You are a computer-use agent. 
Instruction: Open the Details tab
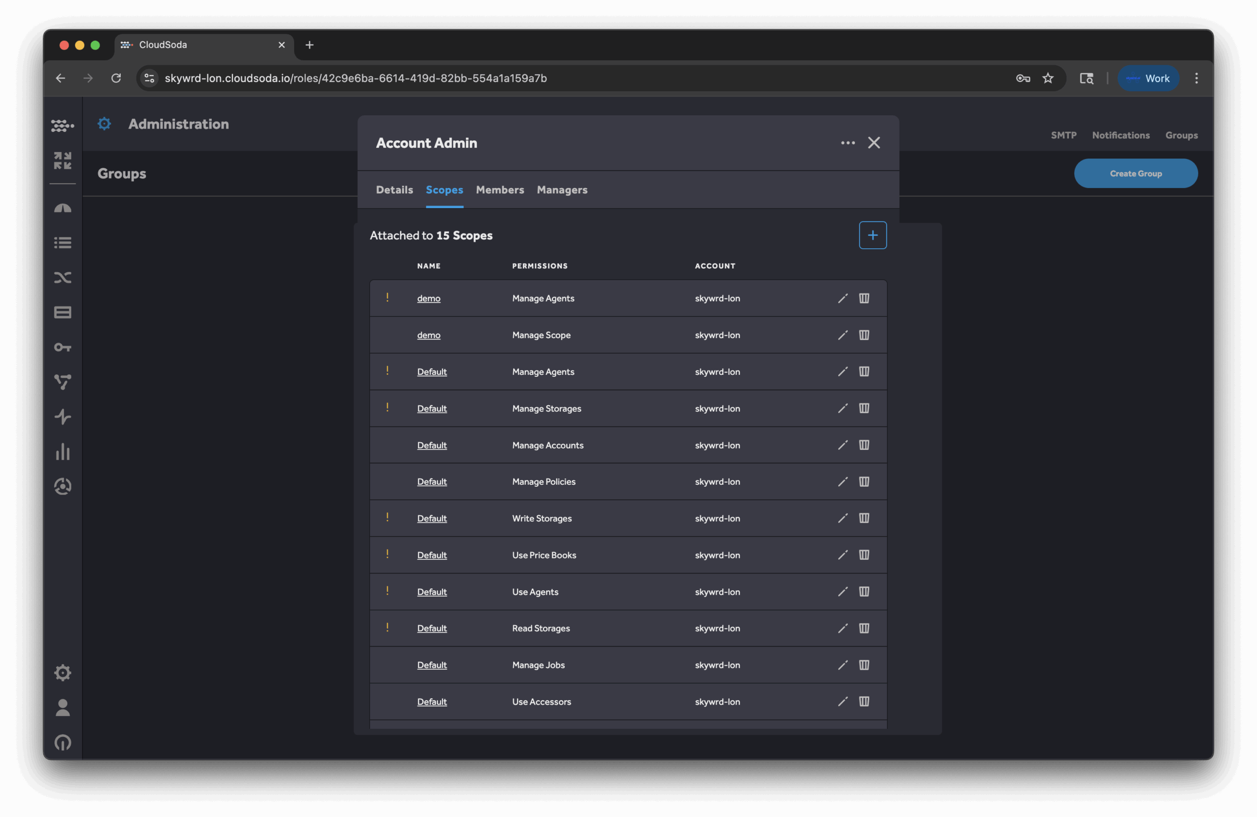coord(394,190)
